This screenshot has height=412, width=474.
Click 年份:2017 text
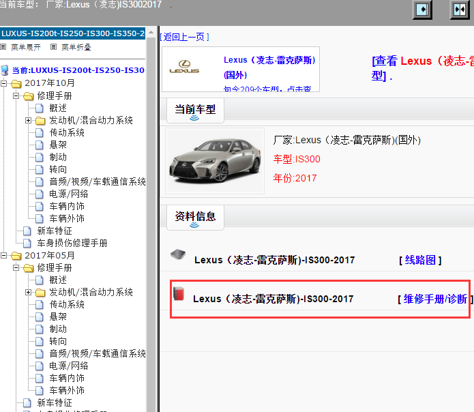click(295, 178)
